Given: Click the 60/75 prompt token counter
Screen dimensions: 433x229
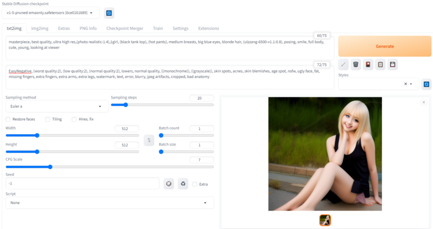Looking at the screenshot, I should (x=322, y=36).
